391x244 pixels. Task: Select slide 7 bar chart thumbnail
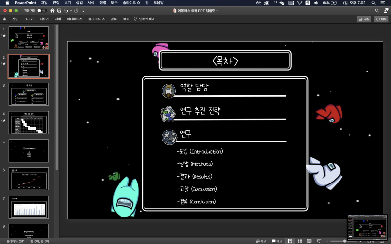[29, 207]
